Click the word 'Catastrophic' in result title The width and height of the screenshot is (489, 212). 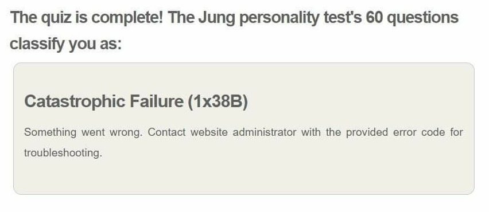click(x=75, y=102)
